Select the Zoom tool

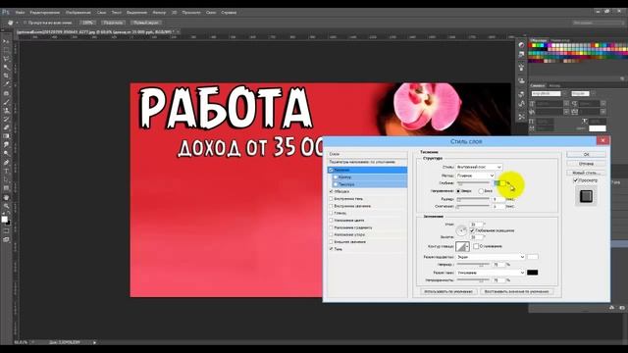coord(6,206)
